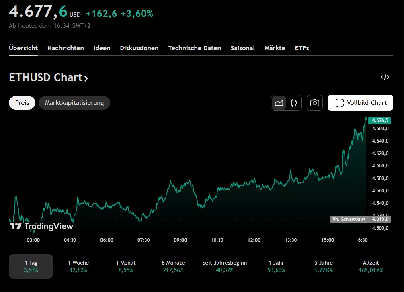
Task: Open the Vollbild-Chart fullscreen view
Action: tap(360, 102)
